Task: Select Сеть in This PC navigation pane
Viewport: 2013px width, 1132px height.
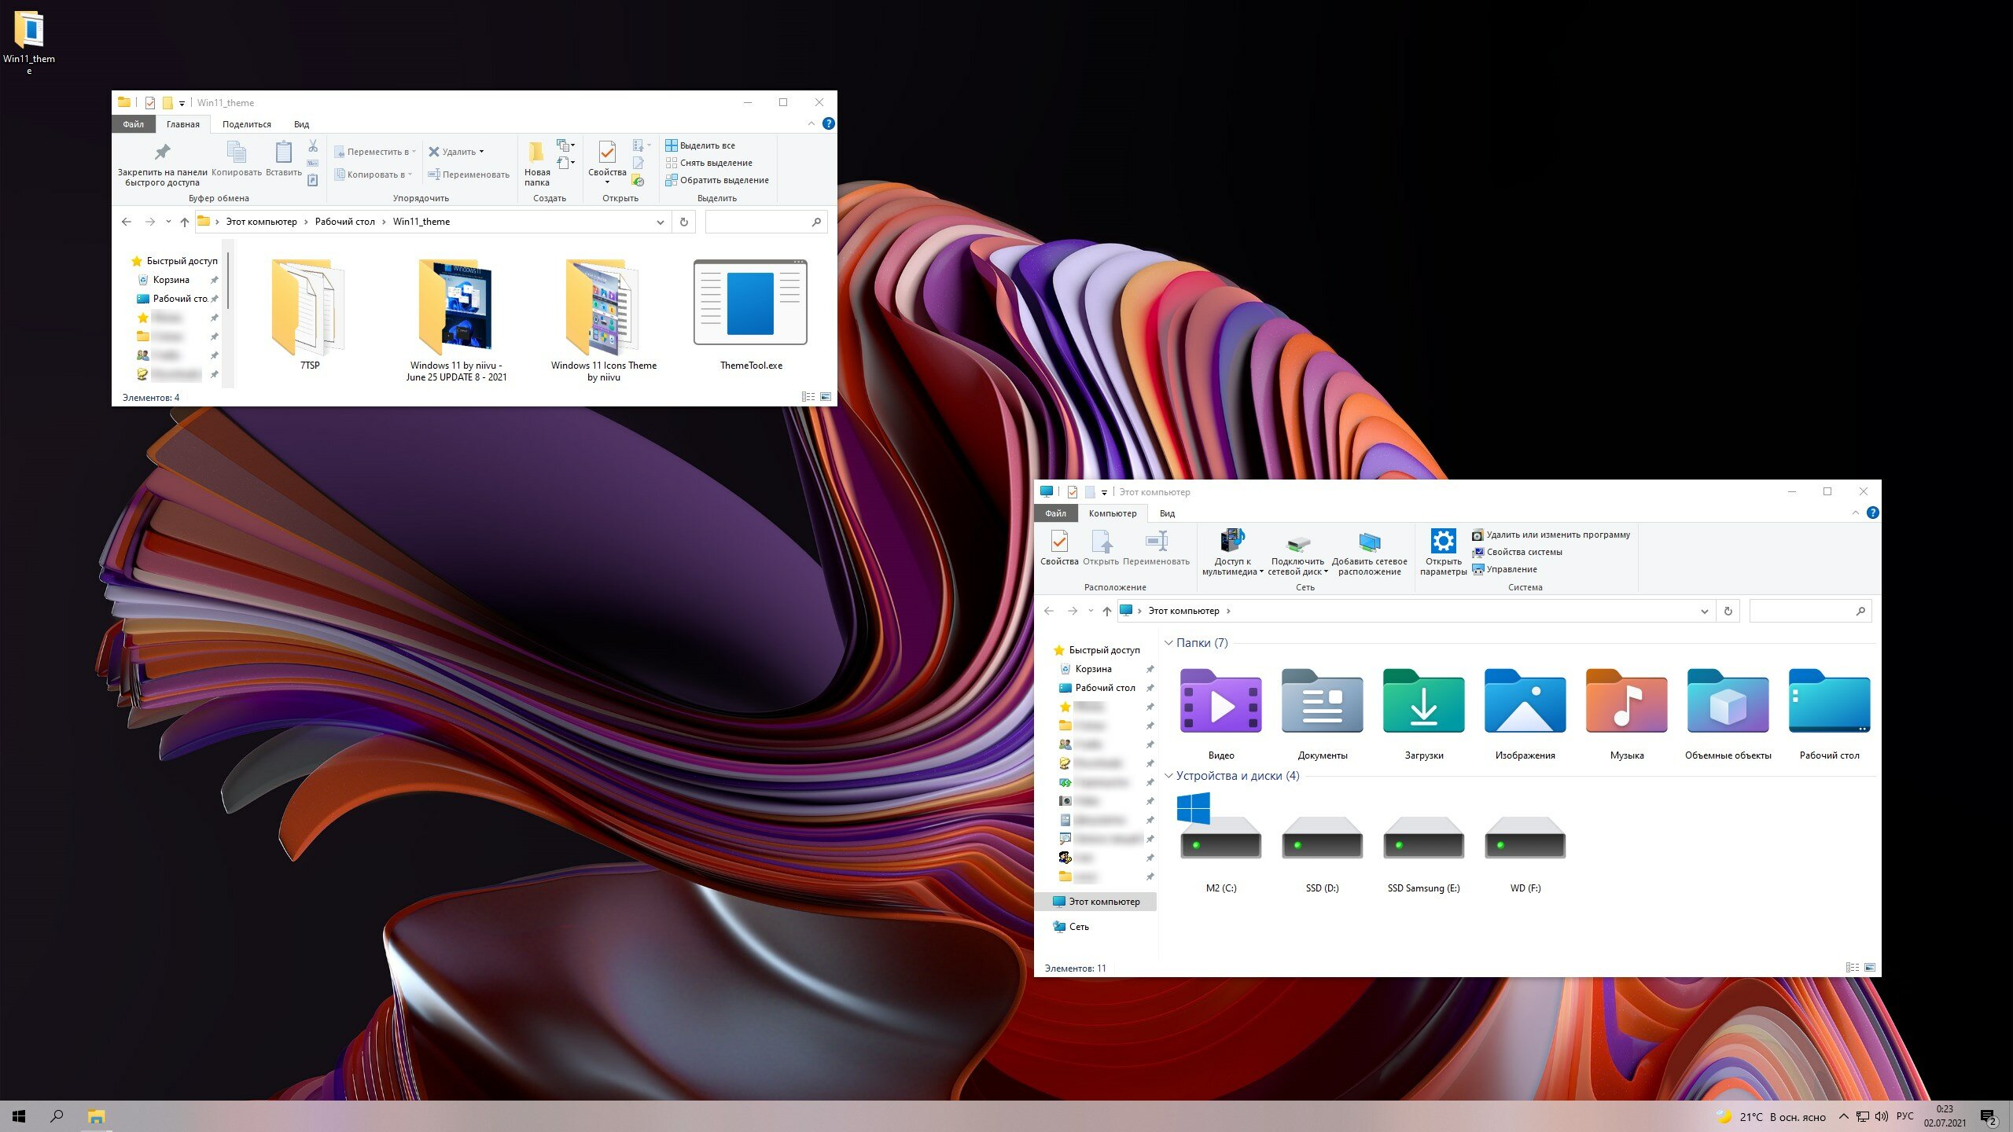Action: [x=1079, y=927]
